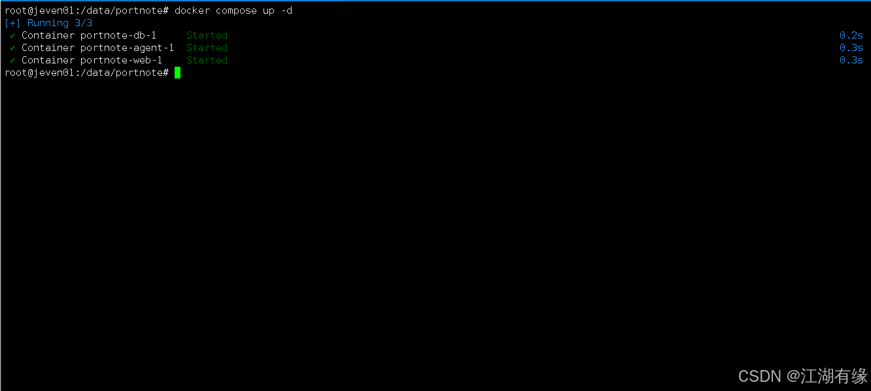Image resolution: width=871 pixels, height=391 pixels.
Task: Click the Started status of portnote-web-1
Action: [207, 60]
